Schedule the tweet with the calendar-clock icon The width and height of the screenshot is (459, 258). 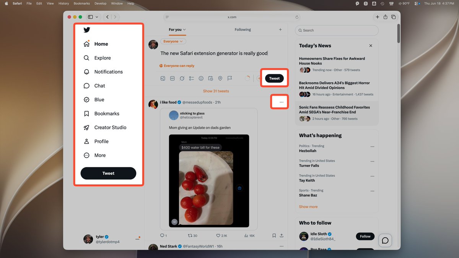[x=210, y=78]
